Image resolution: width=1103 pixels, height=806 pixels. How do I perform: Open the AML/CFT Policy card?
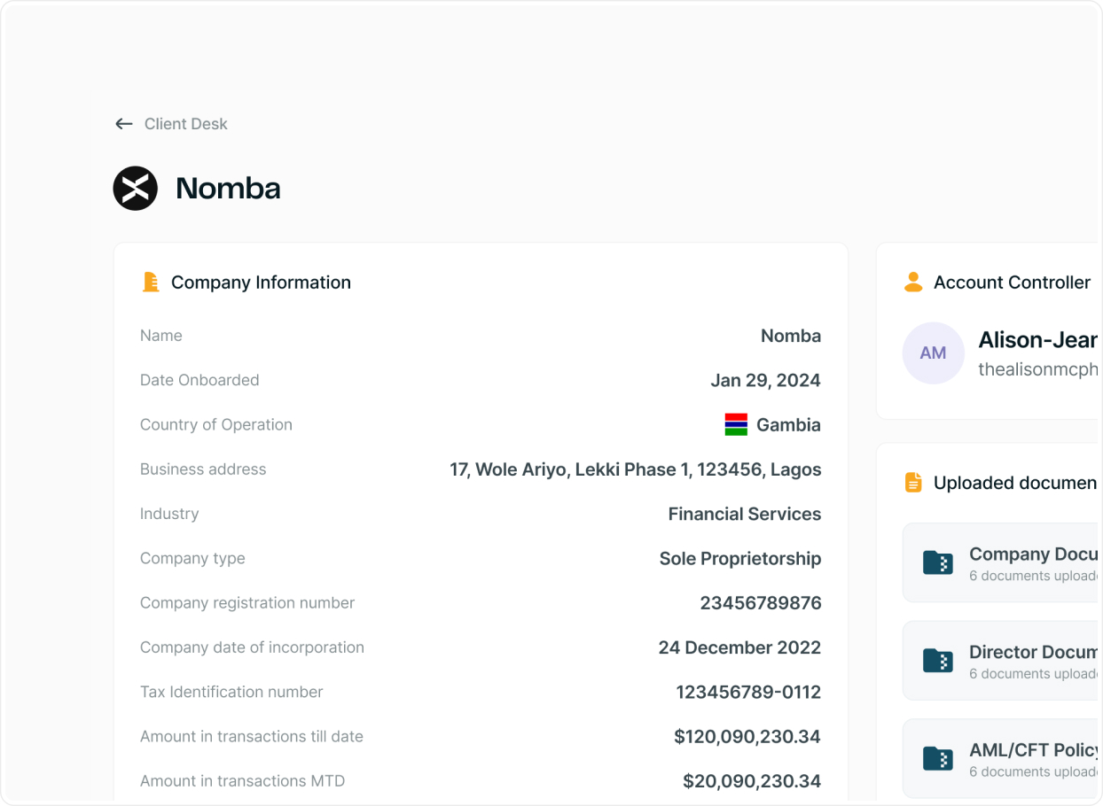point(1001,757)
